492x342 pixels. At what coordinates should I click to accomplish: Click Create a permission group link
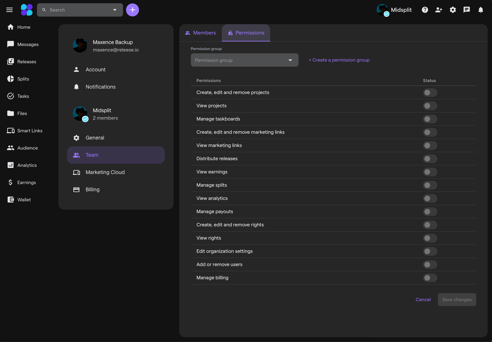point(339,60)
